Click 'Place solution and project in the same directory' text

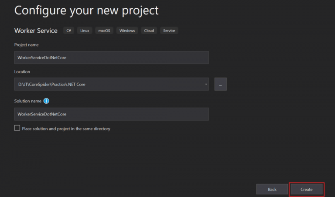pyautogui.click(x=66, y=129)
